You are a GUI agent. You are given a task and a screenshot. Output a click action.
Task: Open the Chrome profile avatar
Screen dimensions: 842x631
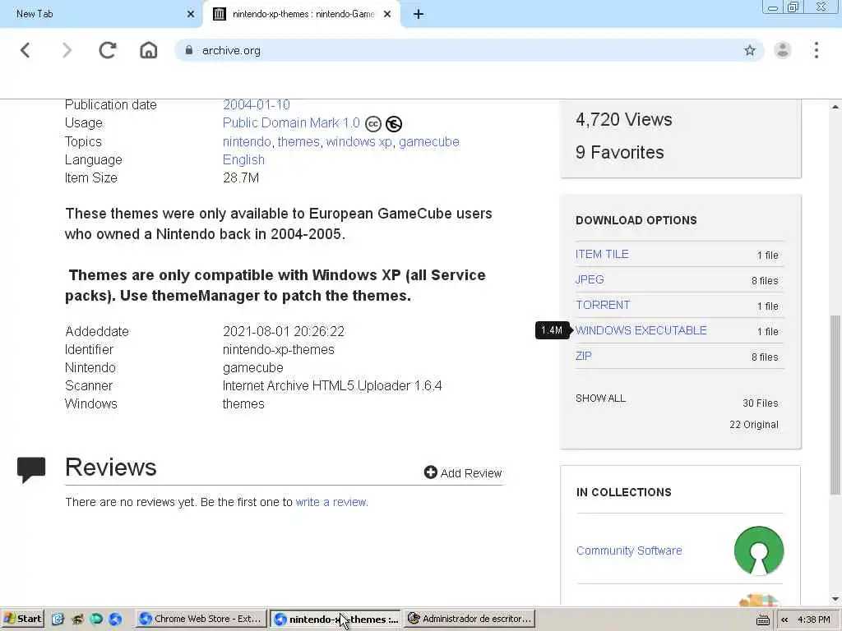point(783,50)
